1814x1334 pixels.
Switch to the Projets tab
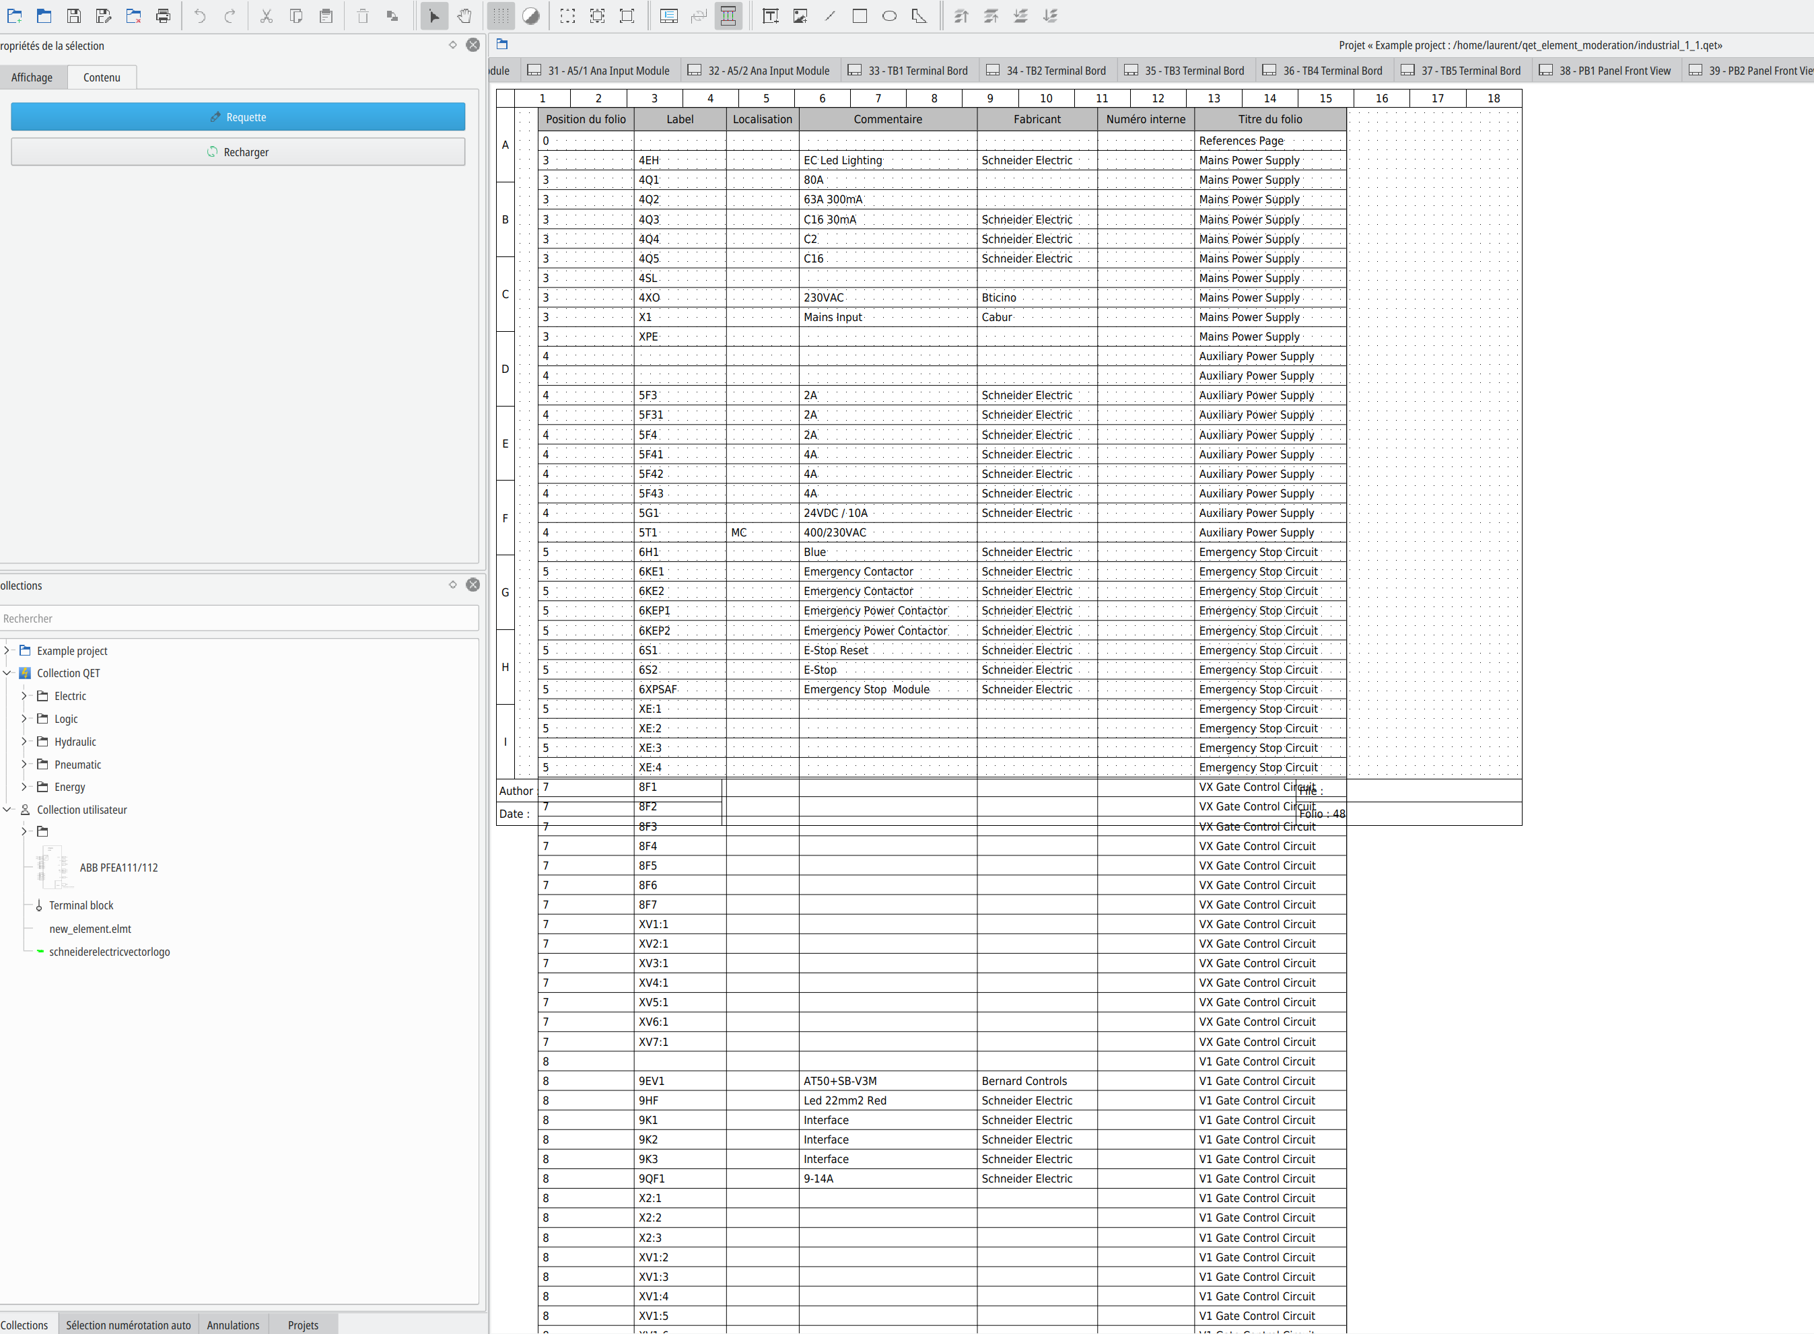click(303, 1325)
